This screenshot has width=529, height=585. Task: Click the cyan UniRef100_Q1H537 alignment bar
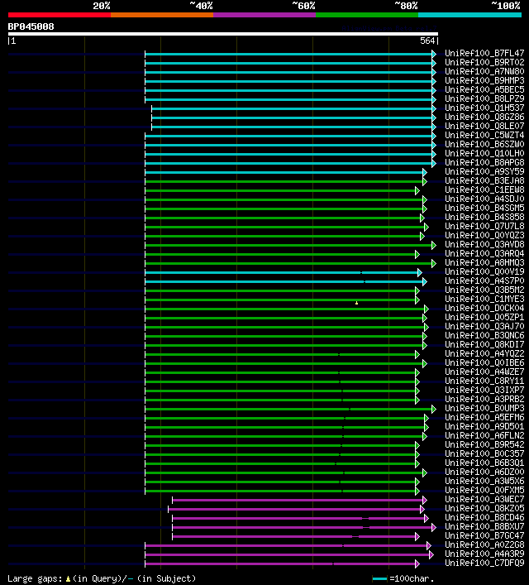[292, 109]
